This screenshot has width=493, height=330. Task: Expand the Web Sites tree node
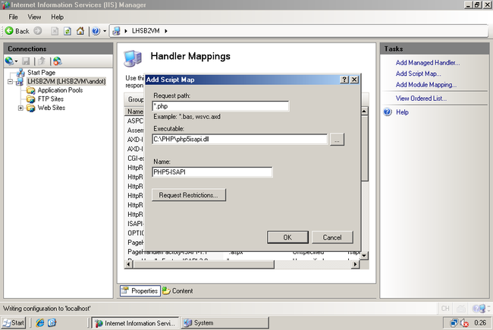[x=20, y=108]
